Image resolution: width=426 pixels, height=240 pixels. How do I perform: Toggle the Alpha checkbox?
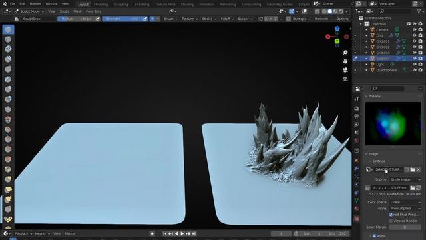click(x=374, y=235)
